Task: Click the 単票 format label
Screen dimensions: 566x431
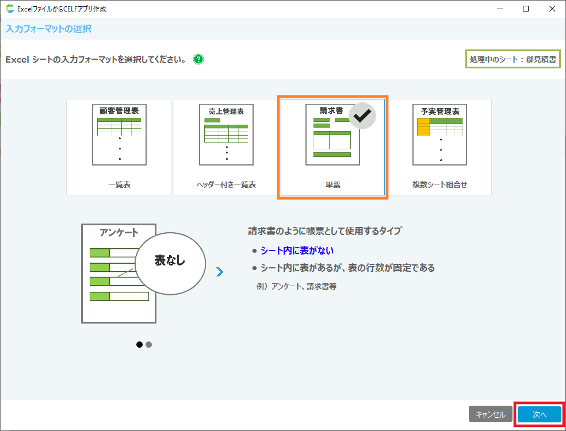Action: coord(333,184)
